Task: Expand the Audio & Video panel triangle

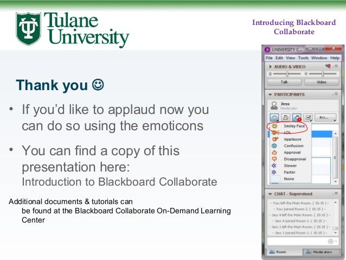Action: click(270, 66)
